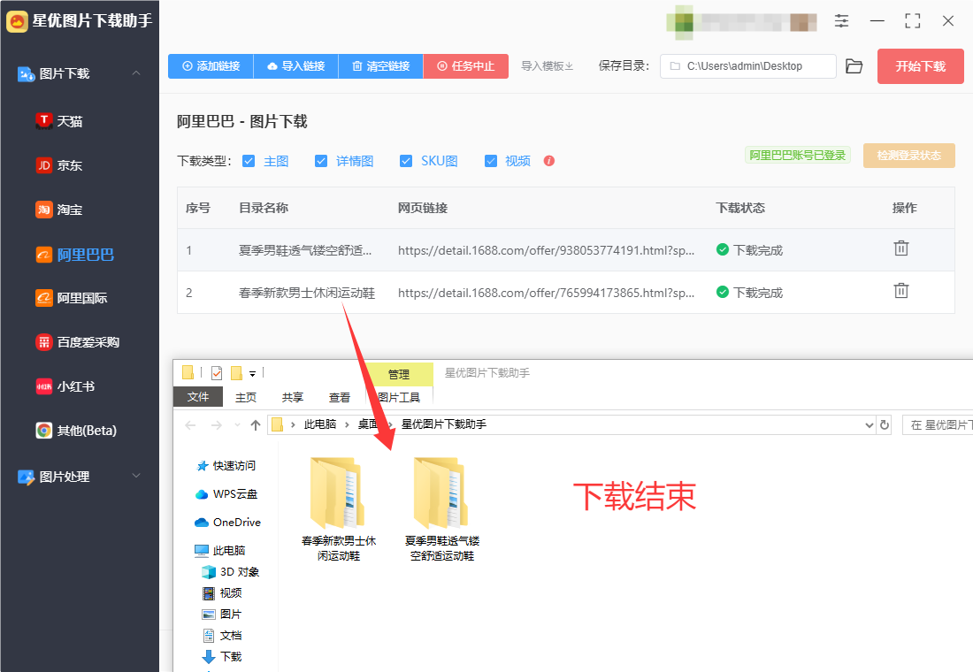Click the row 1 link detail.1688.com/offer/938053774191
This screenshot has height=672, width=973.
(x=546, y=251)
